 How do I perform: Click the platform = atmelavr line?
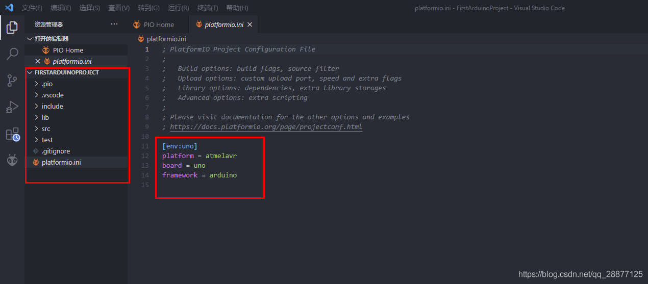(200, 156)
